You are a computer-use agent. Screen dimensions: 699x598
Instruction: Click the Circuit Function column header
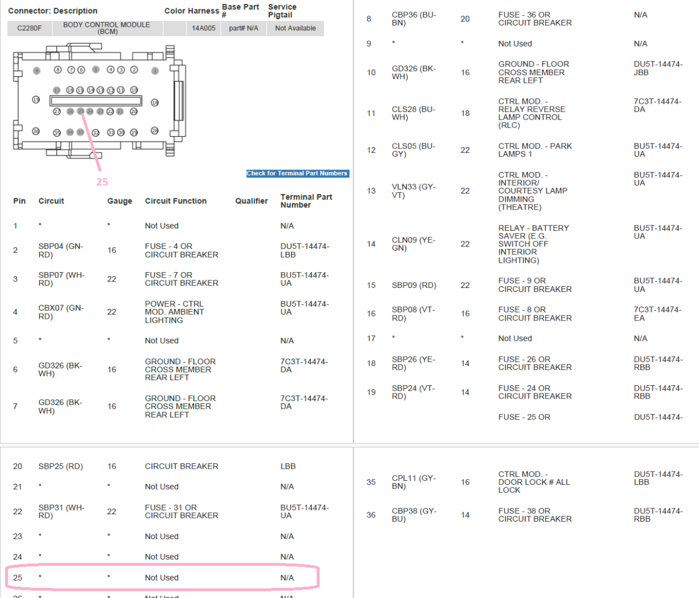pos(175,201)
